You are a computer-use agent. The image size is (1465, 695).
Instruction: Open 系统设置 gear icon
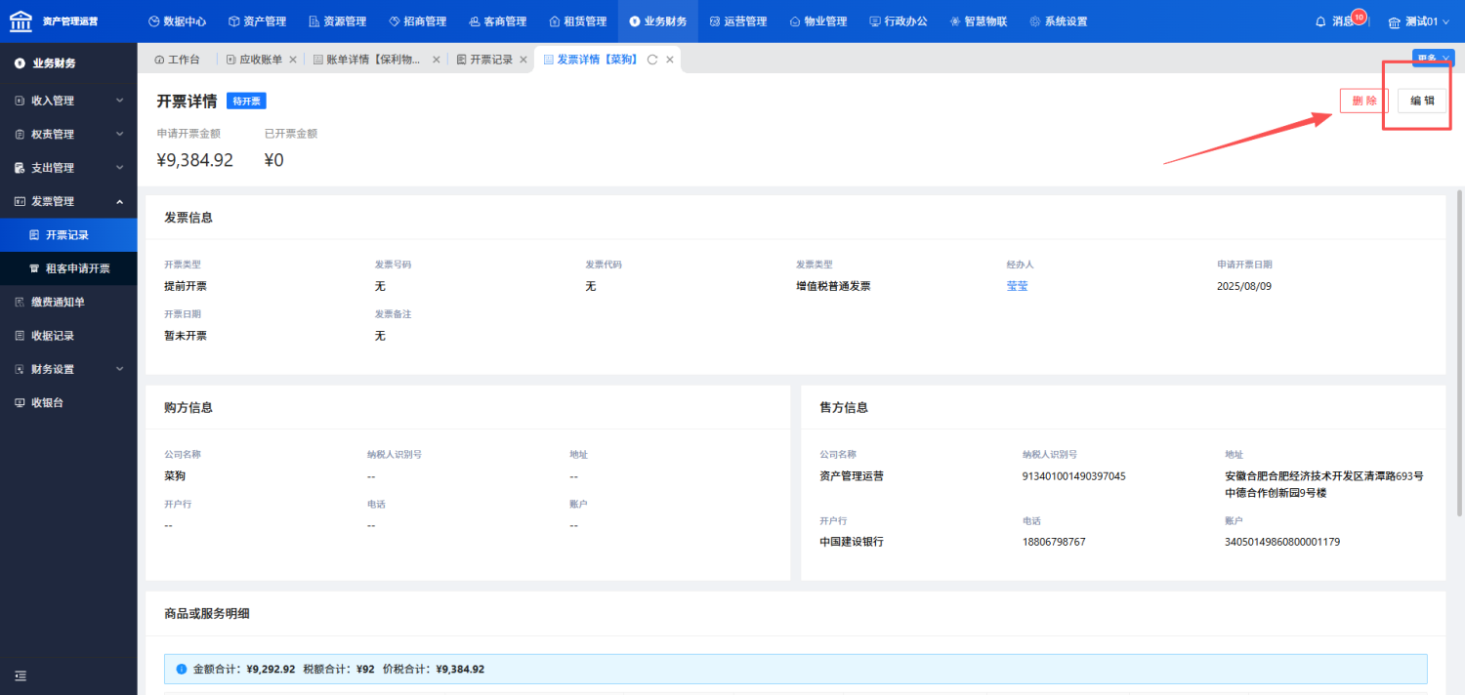1035,21
